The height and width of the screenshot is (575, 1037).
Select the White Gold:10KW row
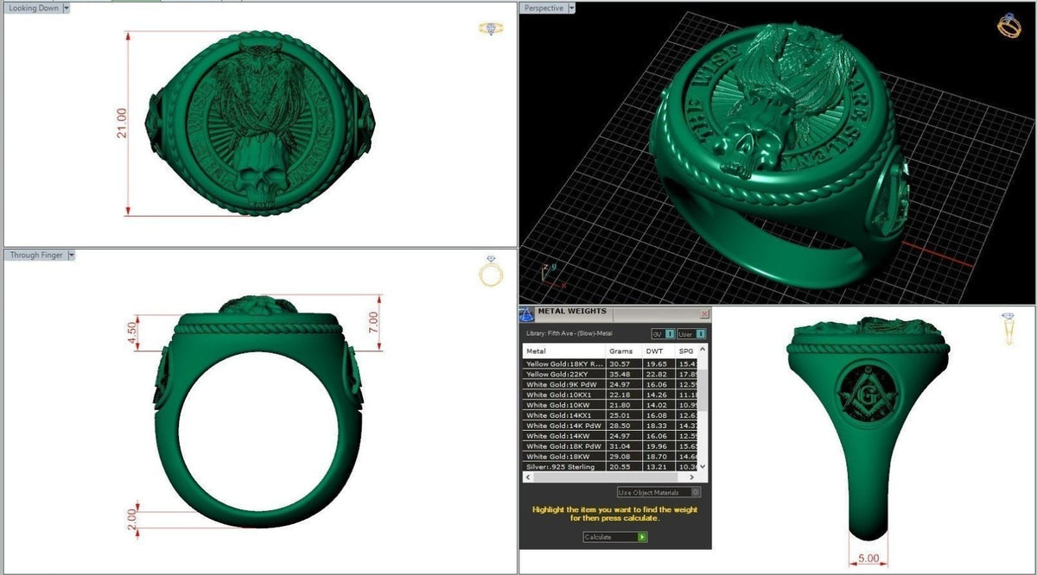click(x=610, y=406)
